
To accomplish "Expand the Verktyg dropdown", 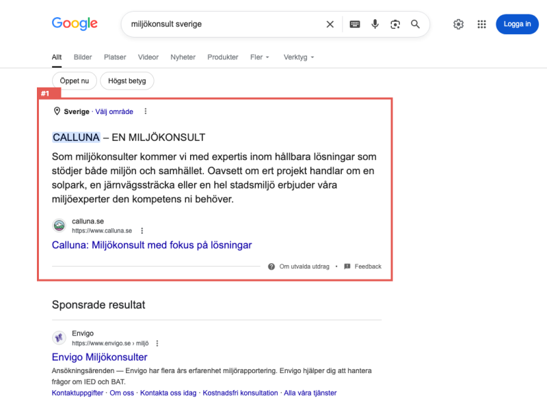I will click(x=299, y=57).
